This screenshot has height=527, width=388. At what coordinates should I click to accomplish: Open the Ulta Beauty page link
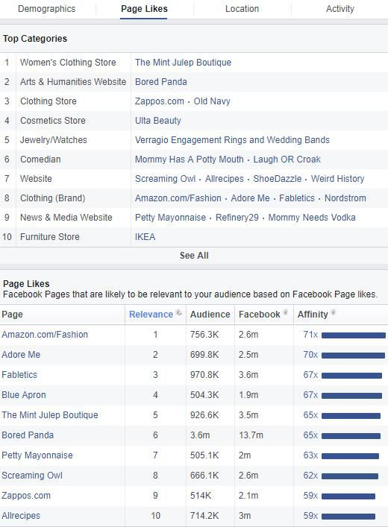[x=158, y=121]
